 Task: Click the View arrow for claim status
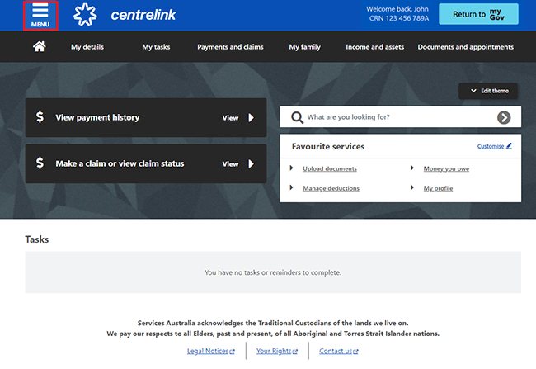(x=252, y=163)
